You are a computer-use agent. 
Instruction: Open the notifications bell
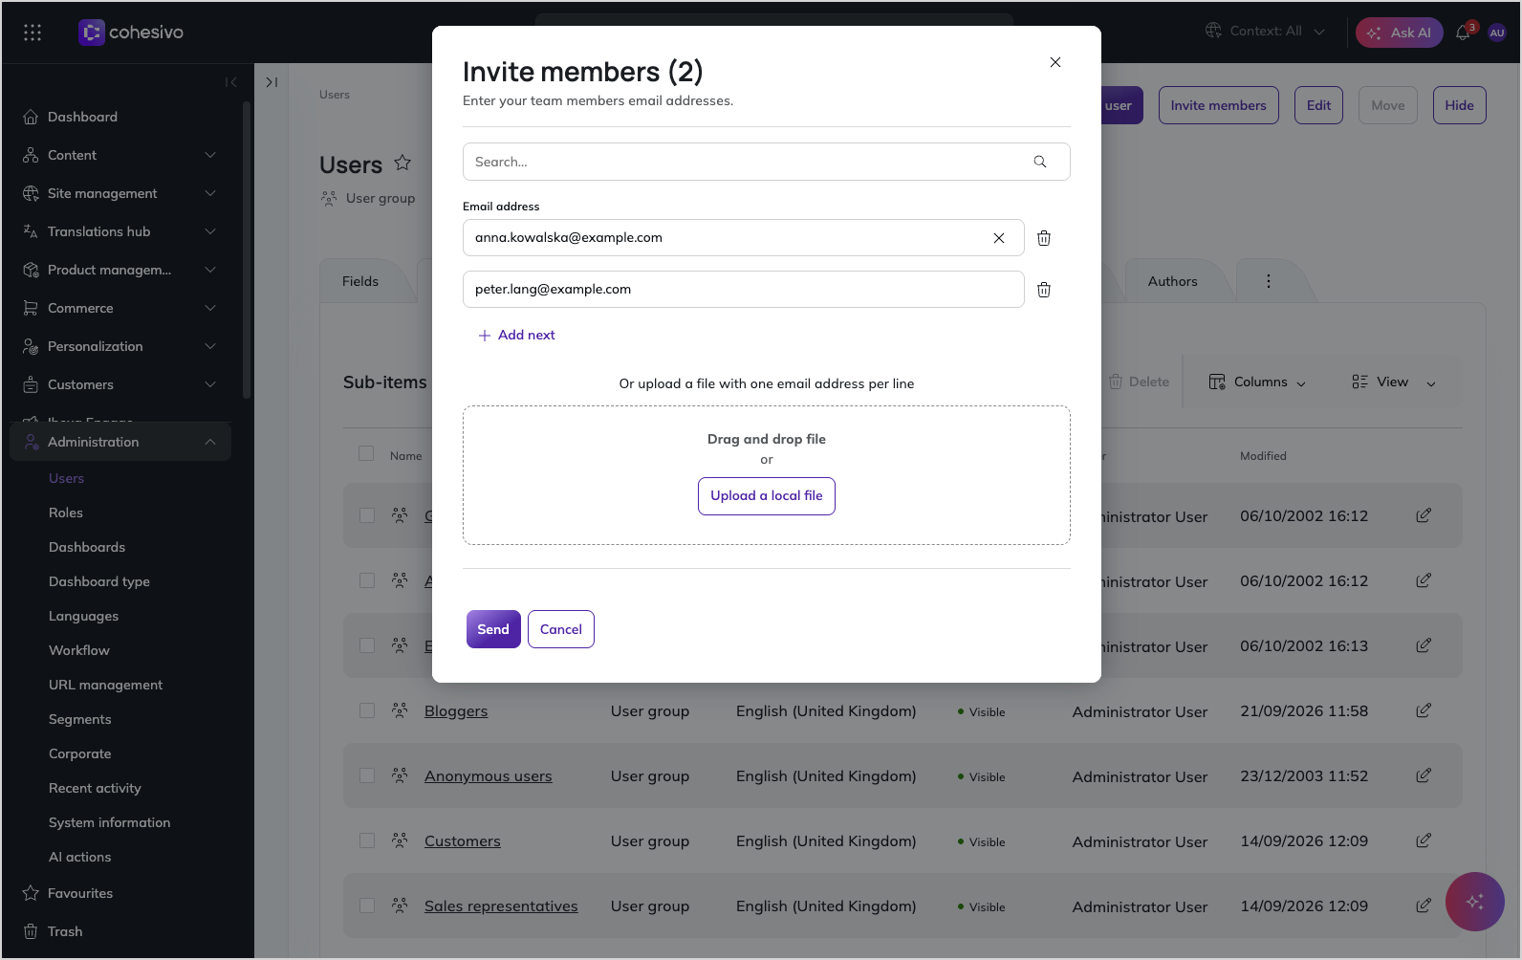coord(1463,33)
